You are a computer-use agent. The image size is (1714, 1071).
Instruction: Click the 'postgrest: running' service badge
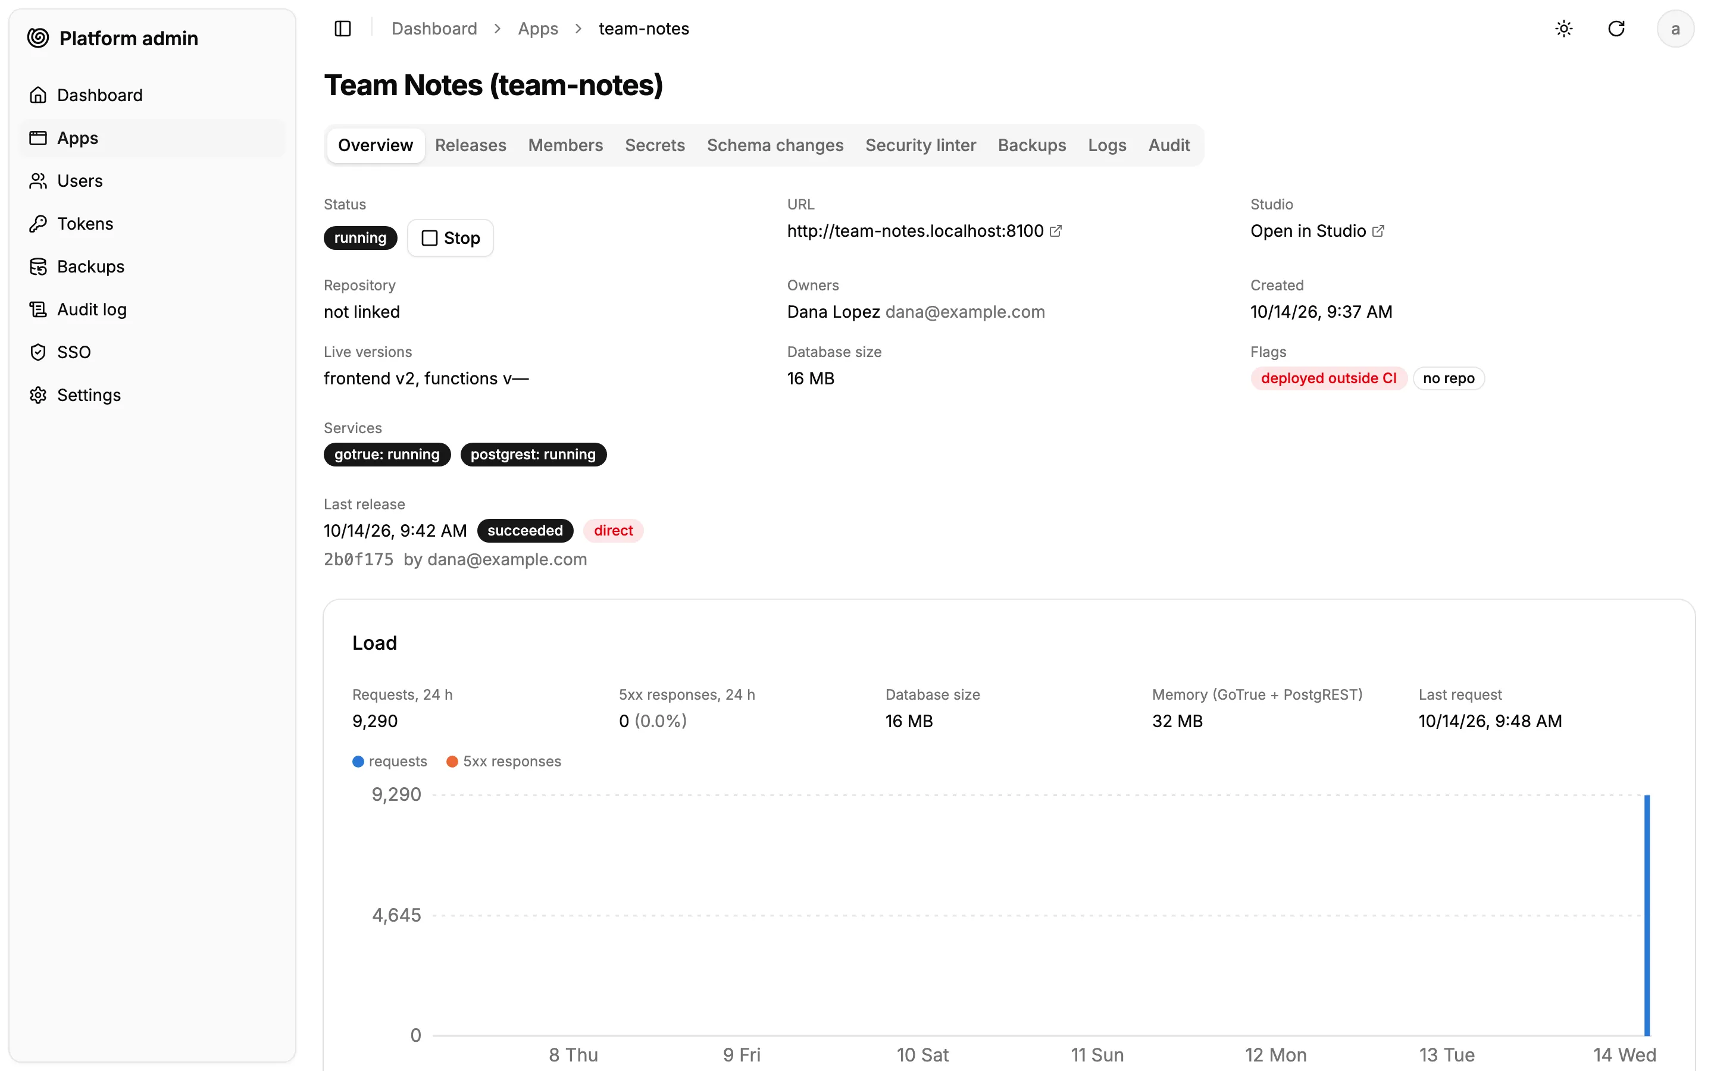(x=533, y=455)
